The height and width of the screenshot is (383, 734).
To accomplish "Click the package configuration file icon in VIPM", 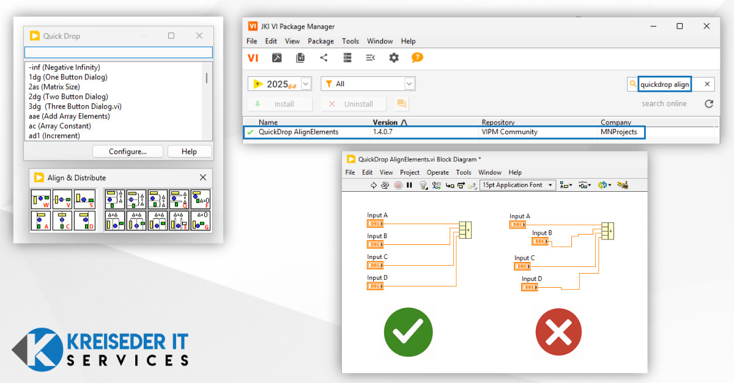I will pos(300,57).
